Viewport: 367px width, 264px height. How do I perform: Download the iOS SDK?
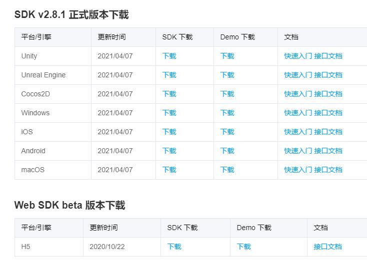169,132
